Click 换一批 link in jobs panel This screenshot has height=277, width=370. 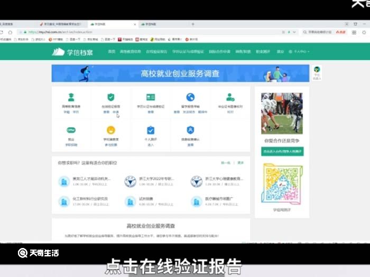[x=226, y=163]
